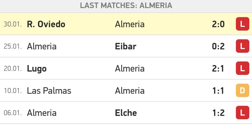Viewport: 252px width, 129px height.
Task: Open the Lugo team link
Action: 37,69
